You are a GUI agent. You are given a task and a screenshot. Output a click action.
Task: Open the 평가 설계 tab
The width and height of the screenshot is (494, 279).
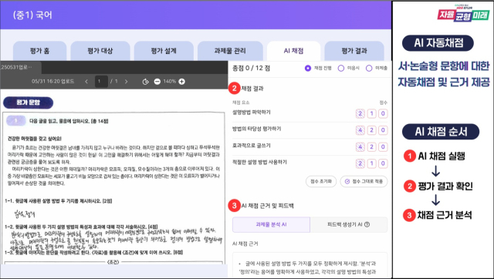point(164,51)
